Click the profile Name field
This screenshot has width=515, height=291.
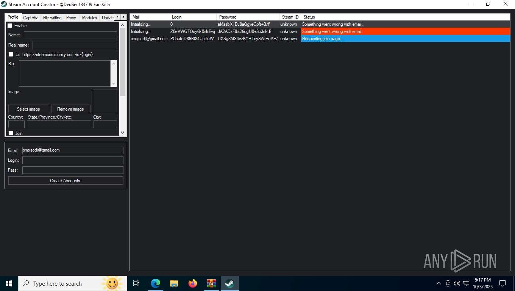70,35
